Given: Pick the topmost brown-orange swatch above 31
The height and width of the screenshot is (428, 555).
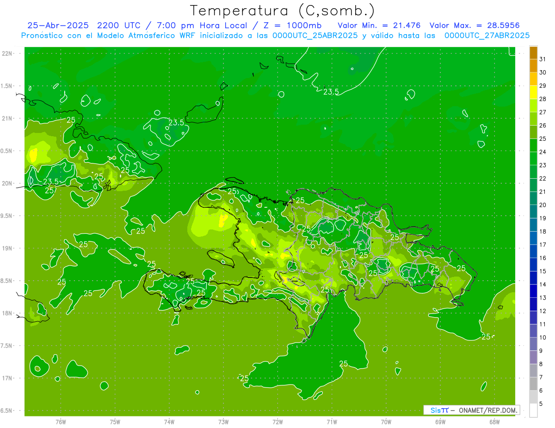Looking at the screenshot, I should (x=533, y=53).
